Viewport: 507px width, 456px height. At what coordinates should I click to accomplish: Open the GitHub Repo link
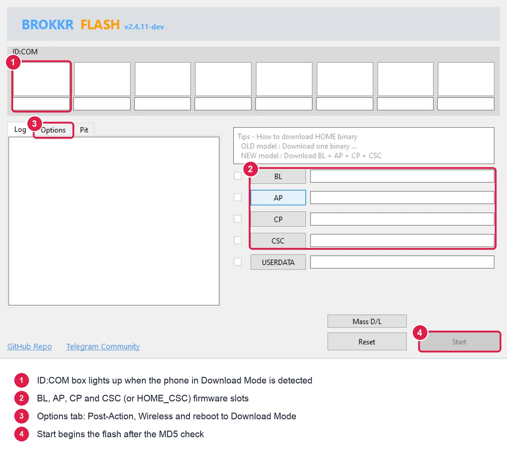(x=29, y=346)
